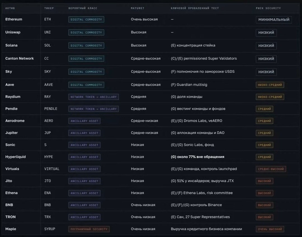Click the CC ticker cell
Viewport: 302px width, 237px height.
(46, 58)
